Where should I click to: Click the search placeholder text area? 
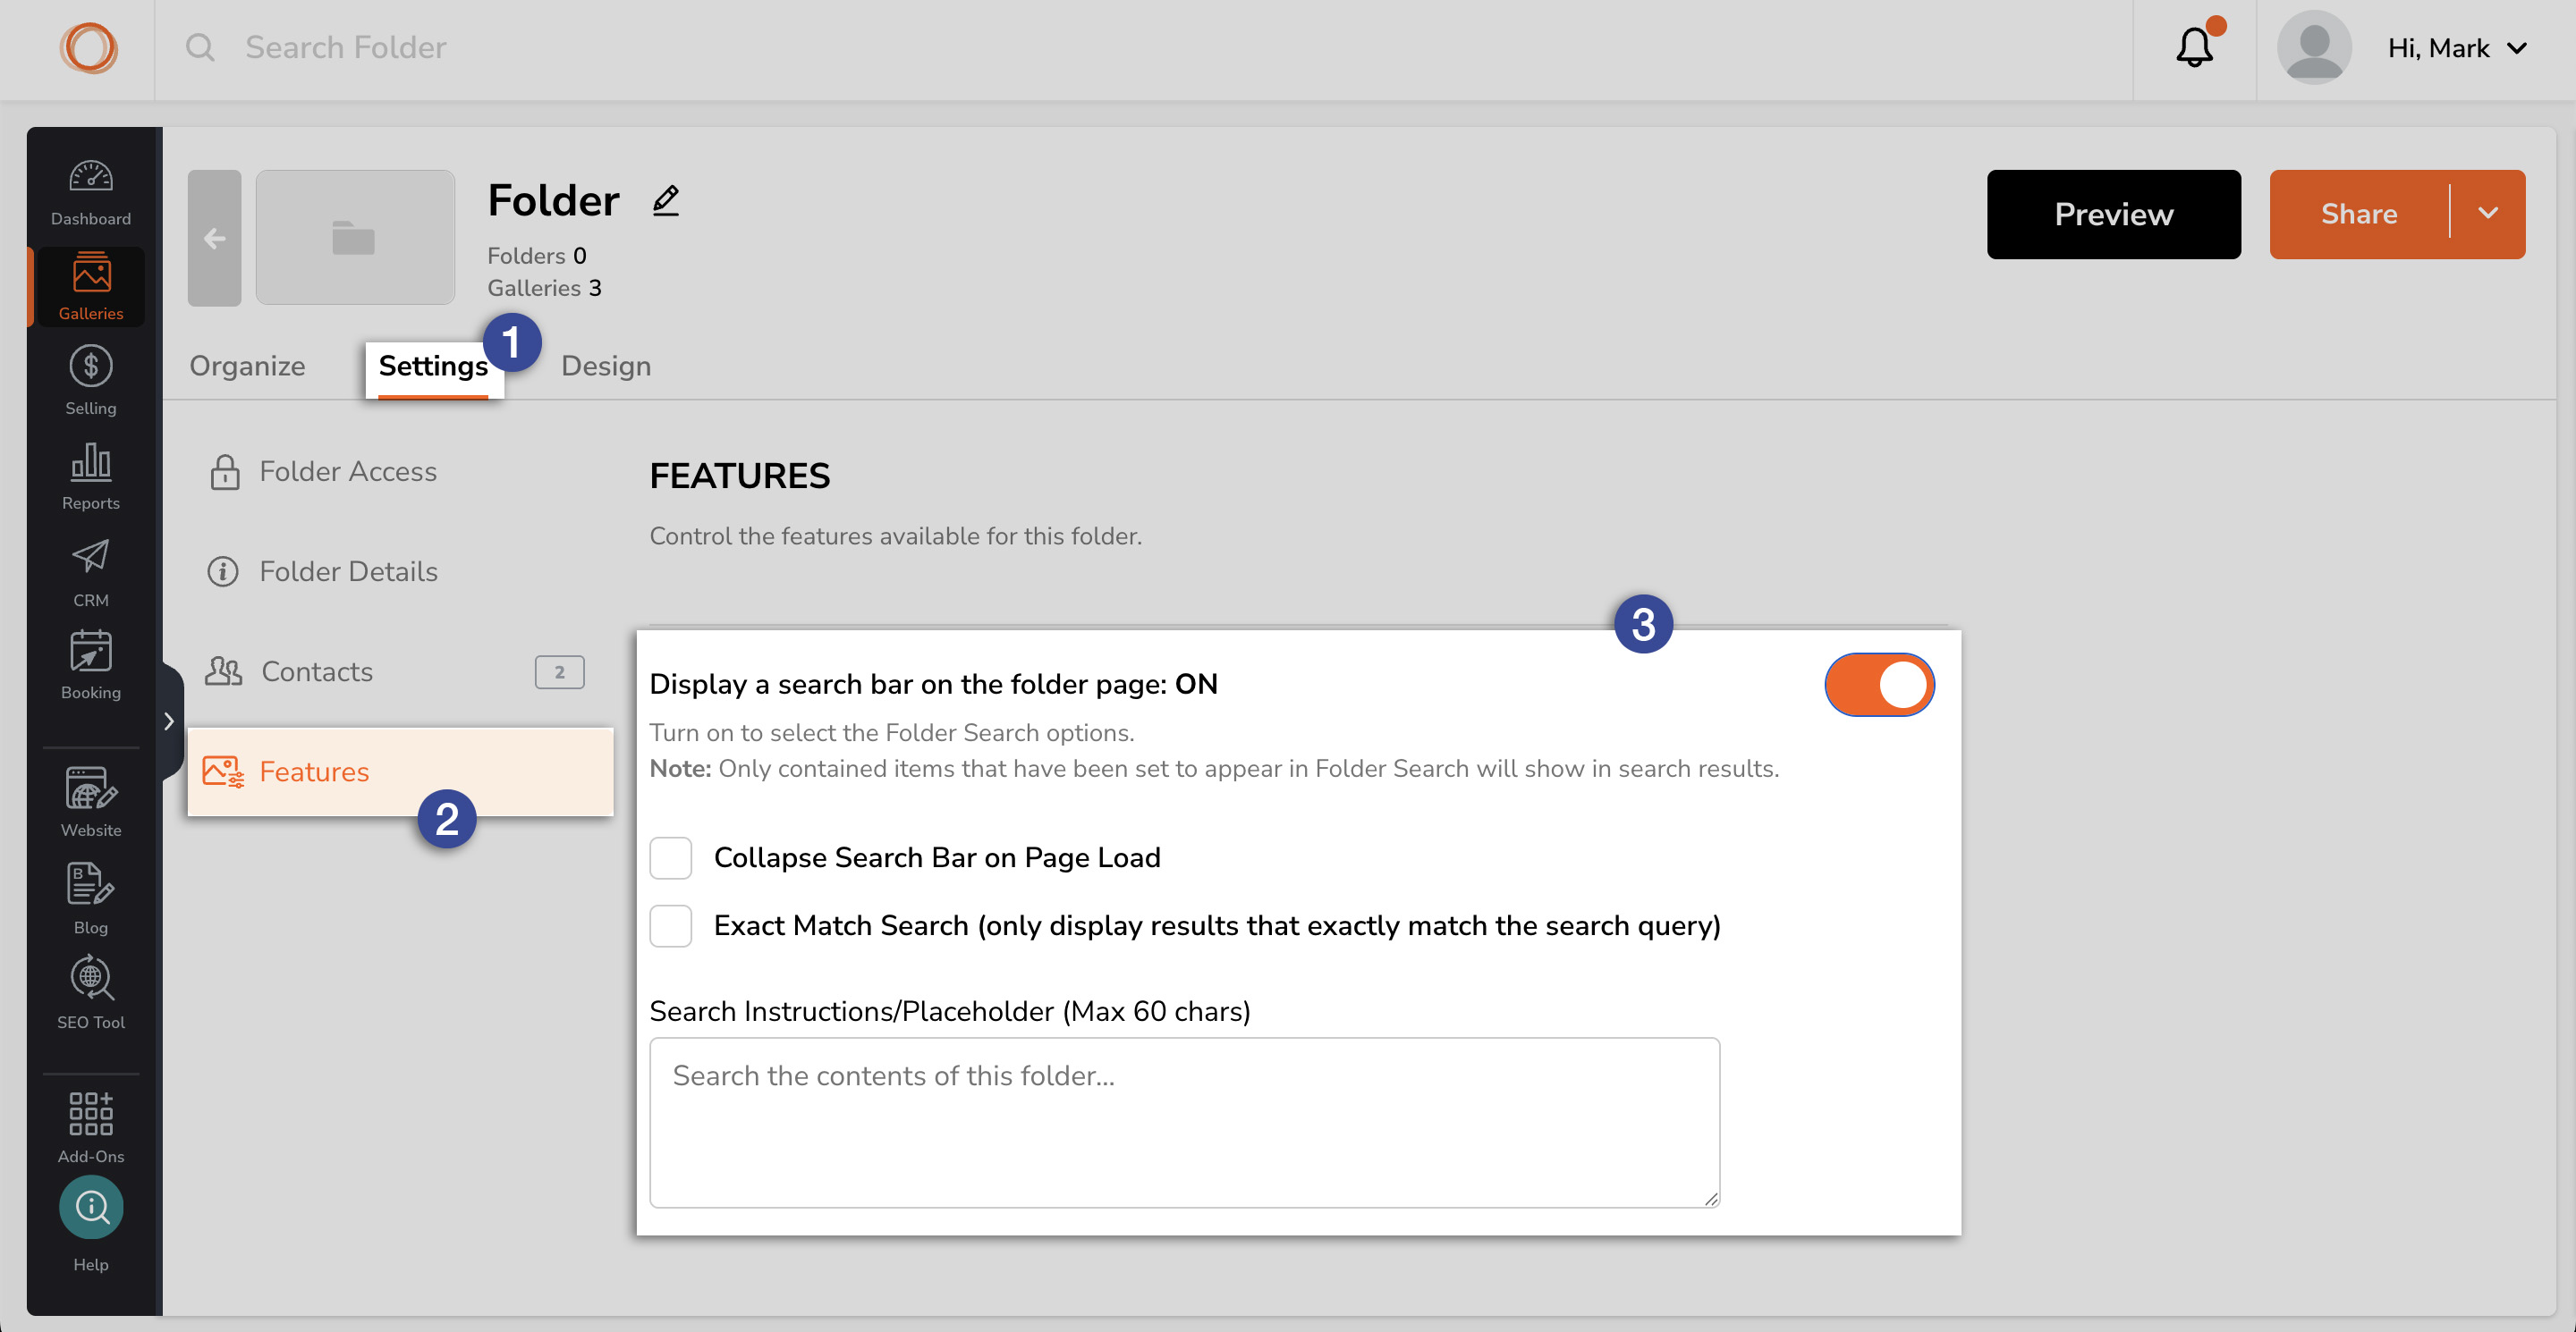pos(1184,1122)
